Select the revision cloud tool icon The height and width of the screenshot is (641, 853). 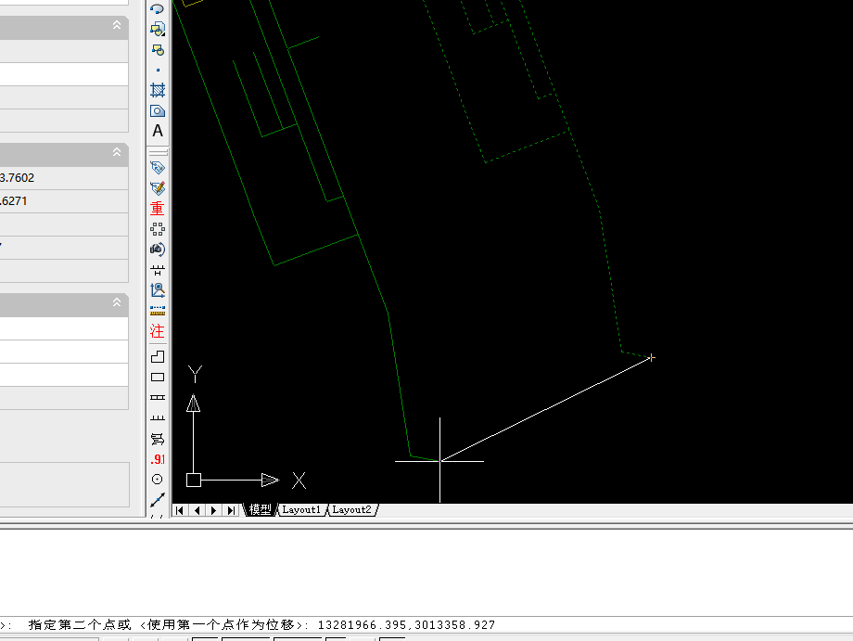coord(158,8)
